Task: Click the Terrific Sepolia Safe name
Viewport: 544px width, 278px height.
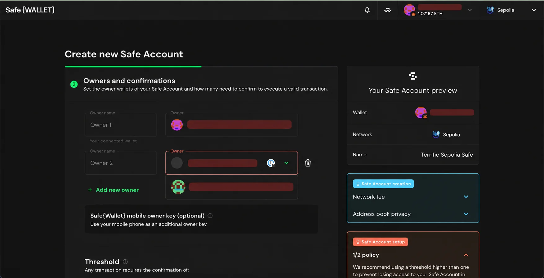Action: point(447,155)
